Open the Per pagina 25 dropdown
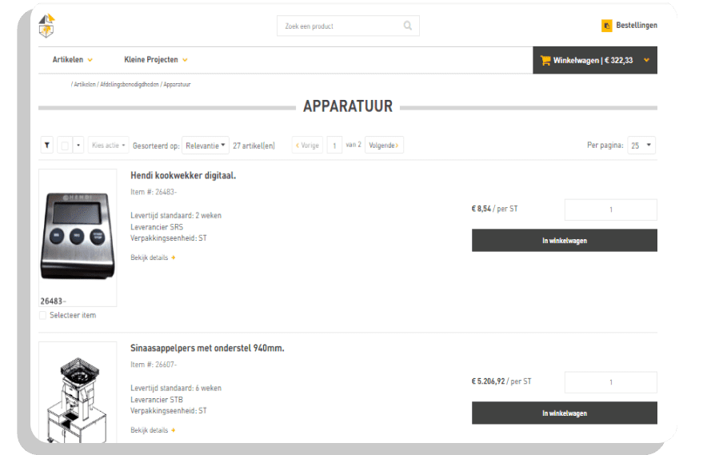 (x=641, y=145)
